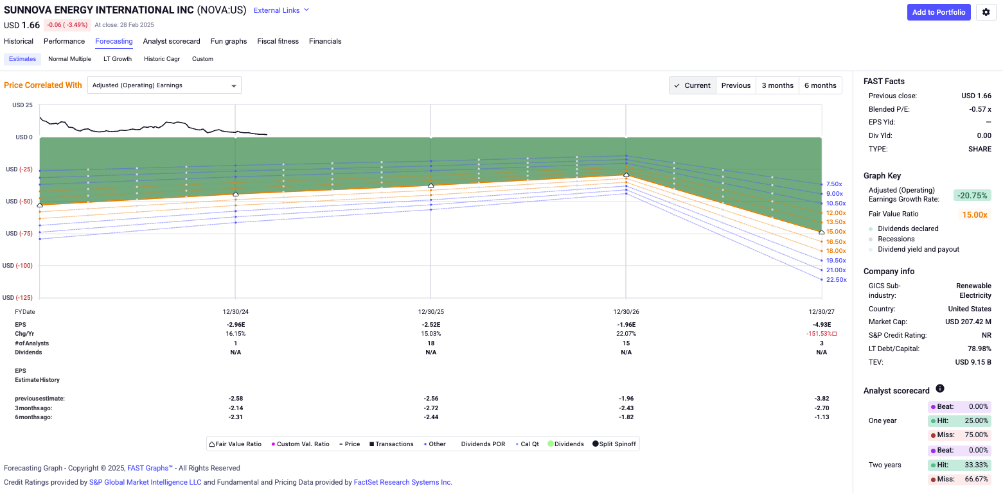
Task: Open the FactSet Research Systems Inc. link
Action: point(403,482)
